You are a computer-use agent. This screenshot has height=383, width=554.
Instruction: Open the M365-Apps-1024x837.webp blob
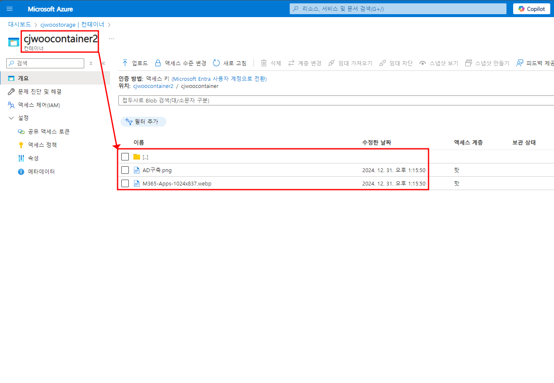177,183
